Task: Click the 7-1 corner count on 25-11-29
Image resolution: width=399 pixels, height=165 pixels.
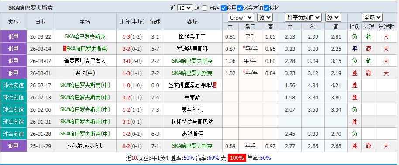Action: click(155, 146)
